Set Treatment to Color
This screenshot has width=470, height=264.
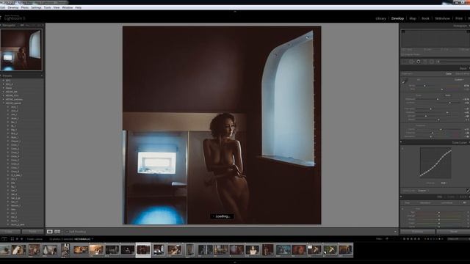point(449,73)
